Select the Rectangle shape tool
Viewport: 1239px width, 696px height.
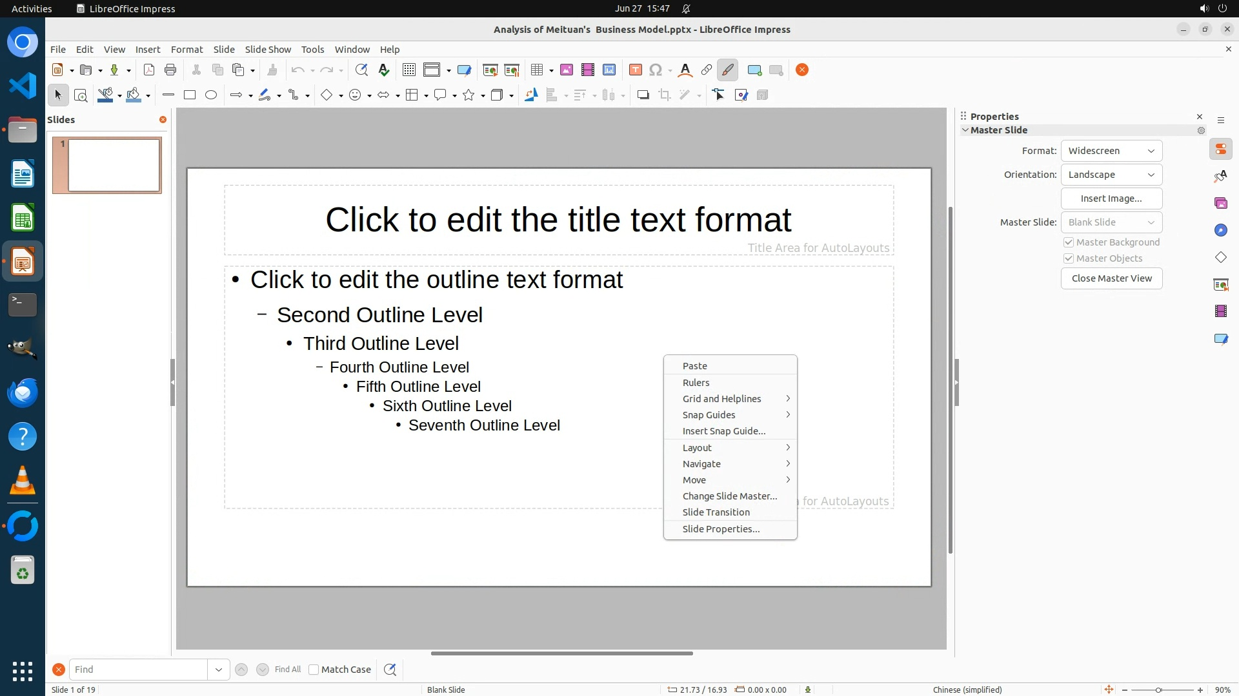pyautogui.click(x=190, y=95)
